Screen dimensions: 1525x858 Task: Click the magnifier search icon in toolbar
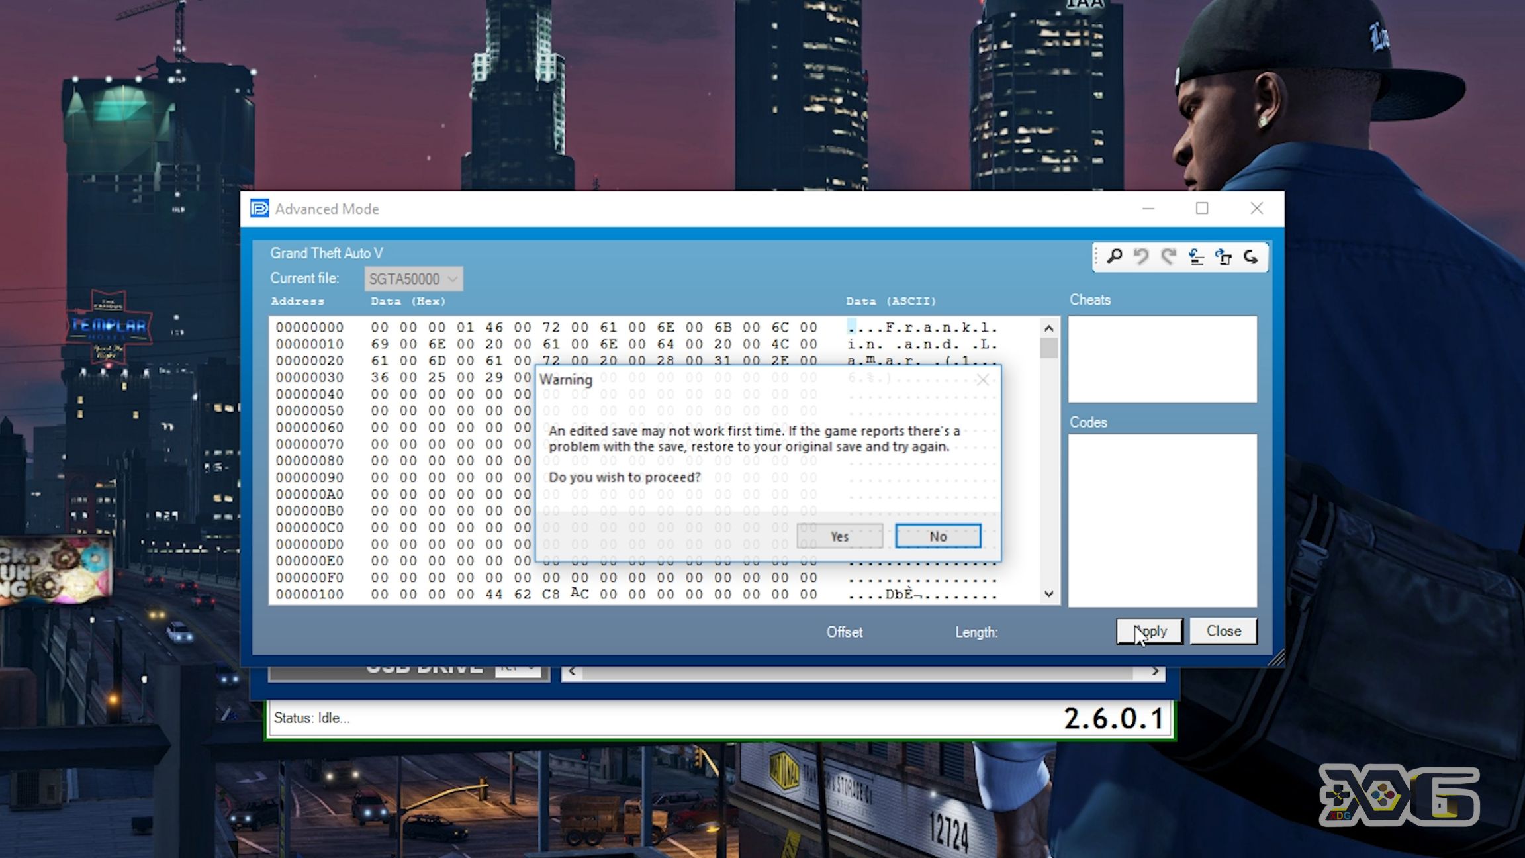pyautogui.click(x=1115, y=257)
